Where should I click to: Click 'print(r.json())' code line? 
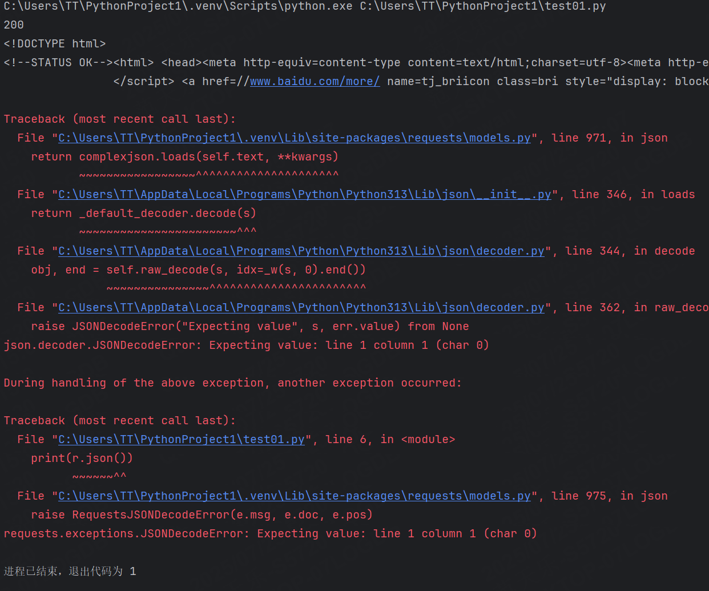(x=82, y=458)
